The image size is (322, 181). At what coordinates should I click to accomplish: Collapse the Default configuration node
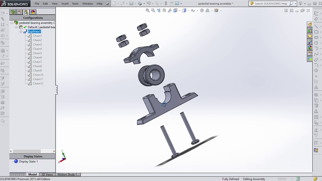(16, 27)
